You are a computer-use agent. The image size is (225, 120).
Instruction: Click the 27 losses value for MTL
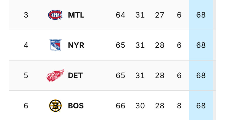[160, 15]
